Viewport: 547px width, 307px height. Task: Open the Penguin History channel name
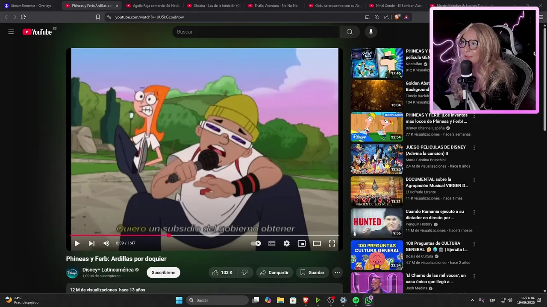(419, 224)
